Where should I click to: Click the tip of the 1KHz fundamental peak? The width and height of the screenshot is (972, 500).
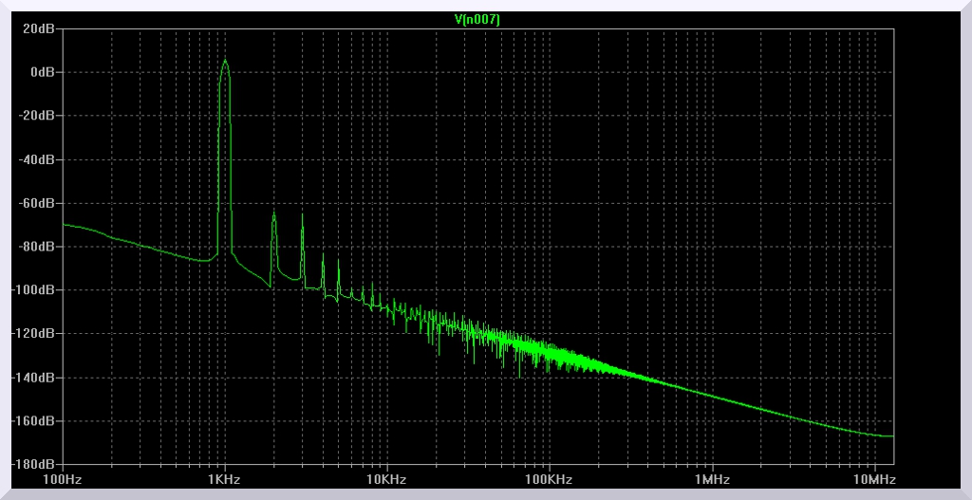[225, 60]
